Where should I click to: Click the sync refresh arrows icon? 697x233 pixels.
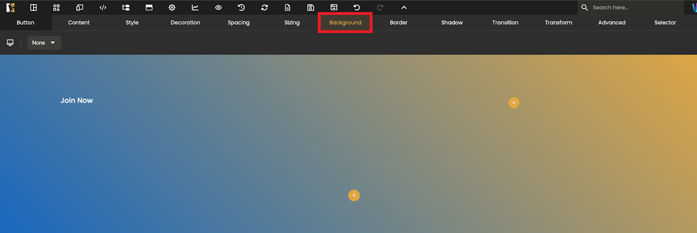point(264,8)
